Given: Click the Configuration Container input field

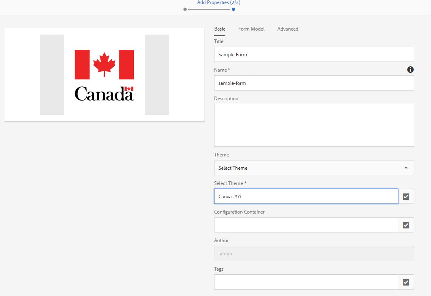Looking at the screenshot, I should pos(306,225).
